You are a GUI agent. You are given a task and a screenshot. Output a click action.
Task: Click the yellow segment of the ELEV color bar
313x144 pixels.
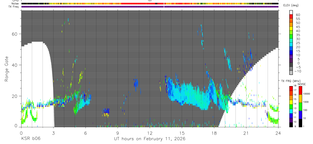click(x=291, y=28)
